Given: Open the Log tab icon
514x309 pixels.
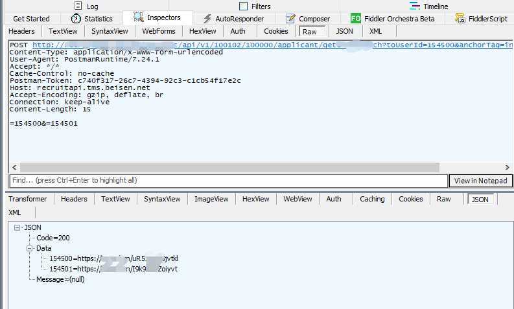Looking at the screenshot, I should click(x=78, y=6).
